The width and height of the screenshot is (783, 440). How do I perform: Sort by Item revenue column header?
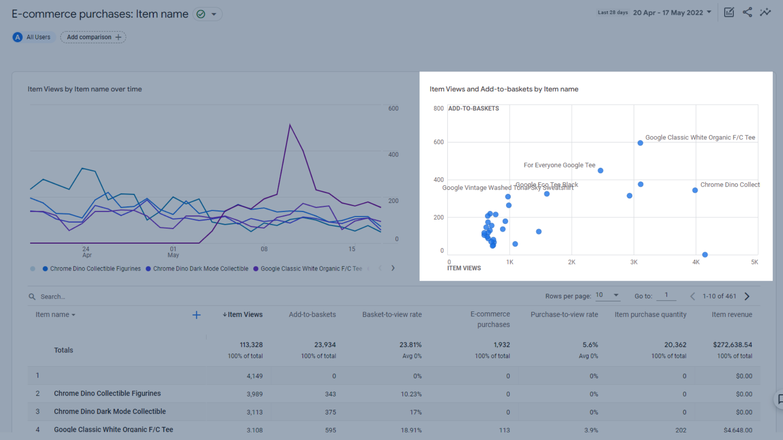(732, 315)
